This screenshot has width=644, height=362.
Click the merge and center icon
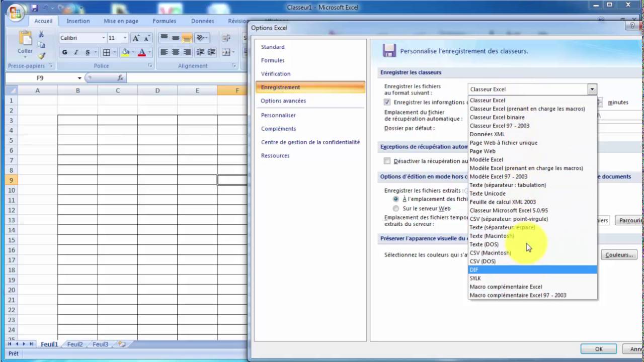[226, 52]
